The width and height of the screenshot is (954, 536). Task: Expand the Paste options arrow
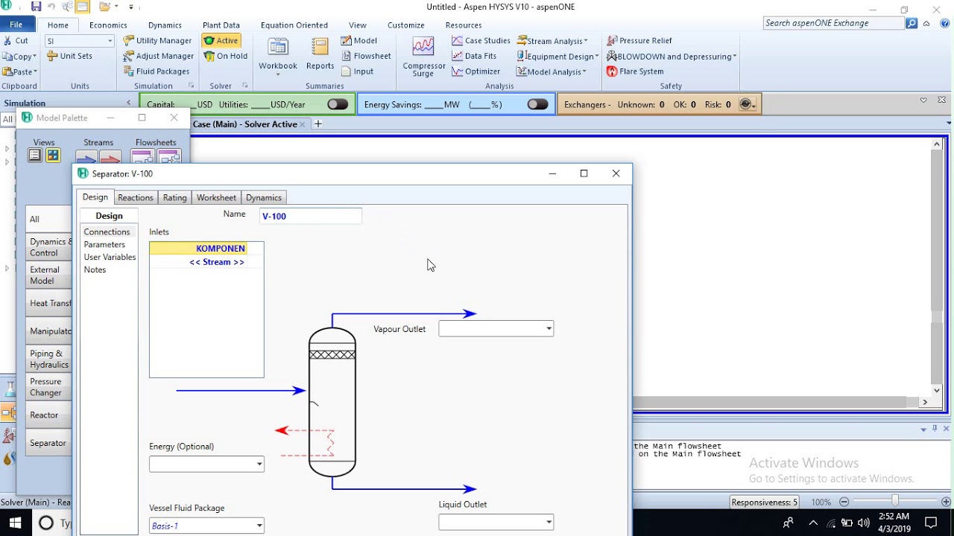click(34, 71)
